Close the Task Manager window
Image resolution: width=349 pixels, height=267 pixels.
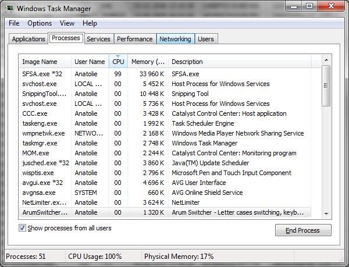click(331, 6)
